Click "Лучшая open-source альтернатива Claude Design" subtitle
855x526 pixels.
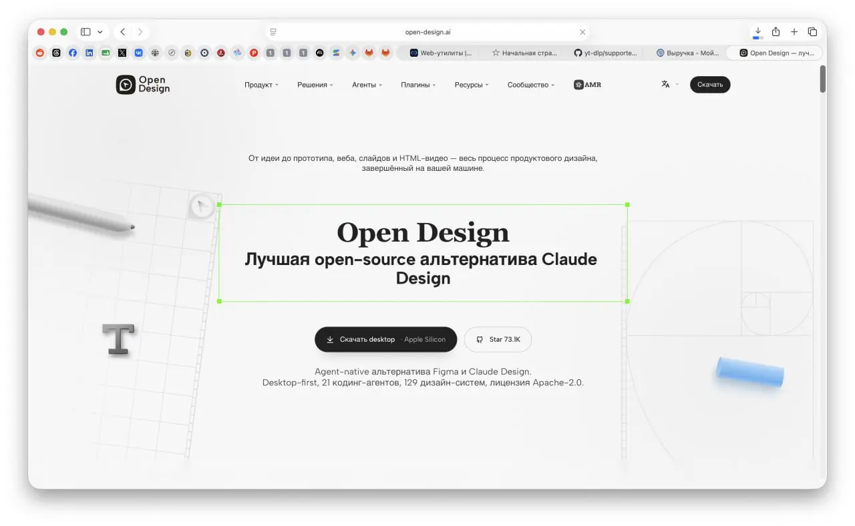click(421, 268)
